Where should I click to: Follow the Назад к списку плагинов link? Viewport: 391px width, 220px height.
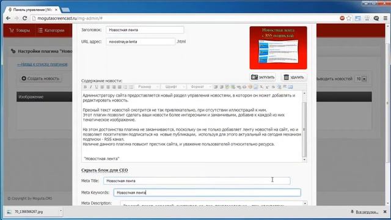click(42, 64)
